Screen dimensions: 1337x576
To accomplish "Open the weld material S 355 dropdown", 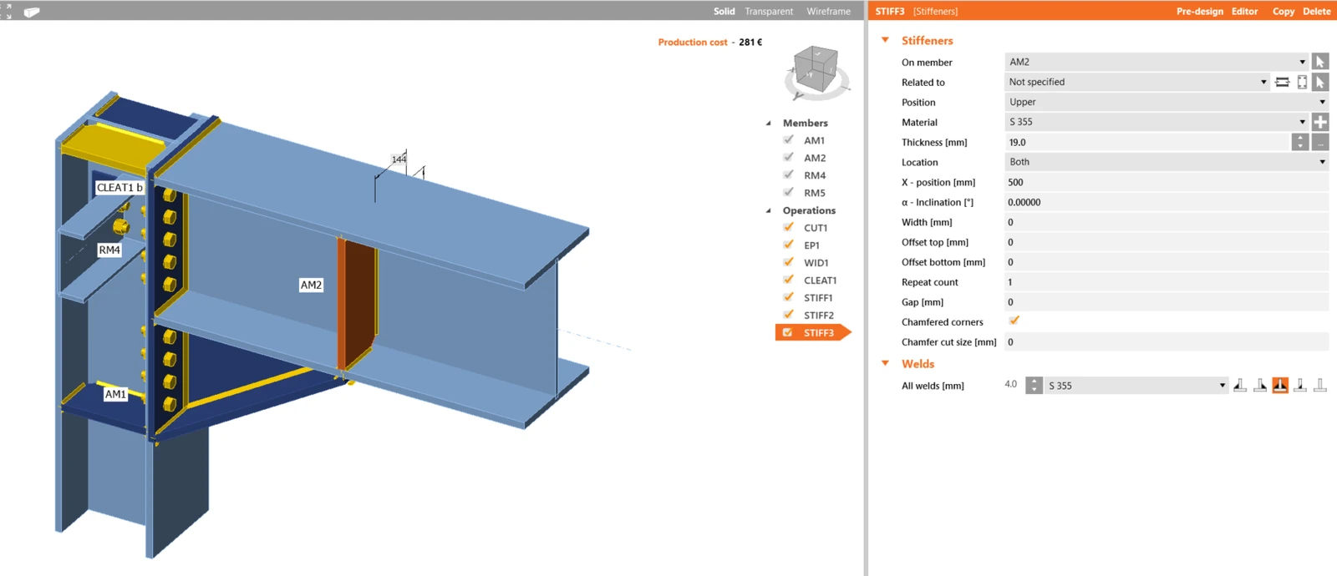I will click(1136, 386).
